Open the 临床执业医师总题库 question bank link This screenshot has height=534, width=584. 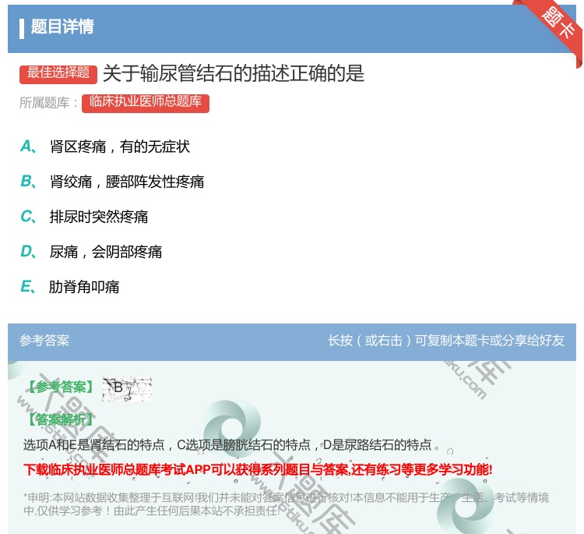(x=146, y=103)
